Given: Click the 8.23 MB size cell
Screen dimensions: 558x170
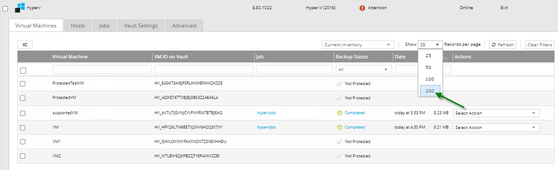Looking at the screenshot, I should pyautogui.click(x=441, y=113).
